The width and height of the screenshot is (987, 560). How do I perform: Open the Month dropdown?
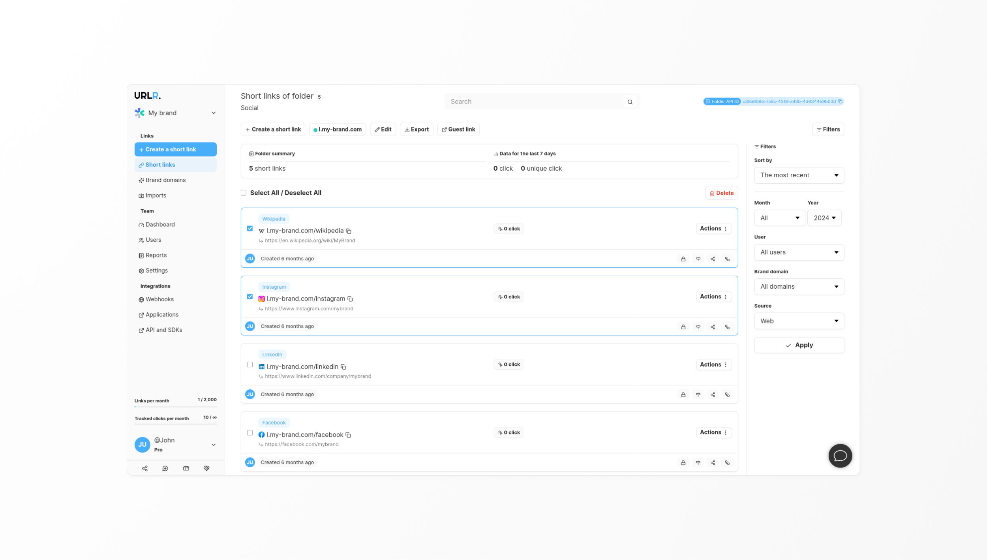pos(779,218)
